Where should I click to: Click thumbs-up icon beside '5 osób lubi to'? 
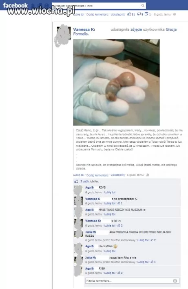pyautogui.click(x=76, y=181)
